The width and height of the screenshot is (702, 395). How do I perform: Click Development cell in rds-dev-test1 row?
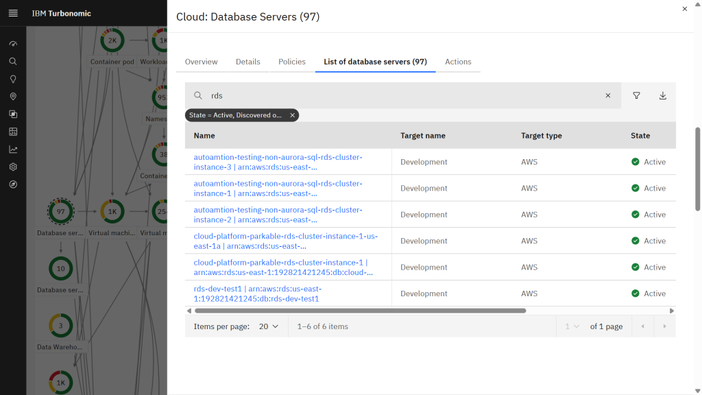(424, 294)
